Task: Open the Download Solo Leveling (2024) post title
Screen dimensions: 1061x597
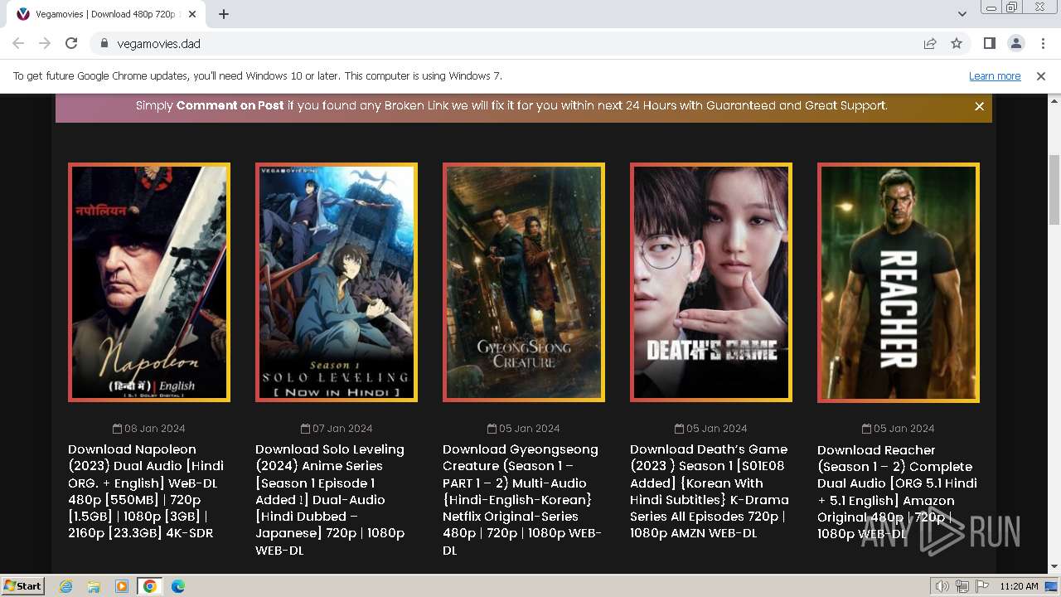Action: point(330,499)
